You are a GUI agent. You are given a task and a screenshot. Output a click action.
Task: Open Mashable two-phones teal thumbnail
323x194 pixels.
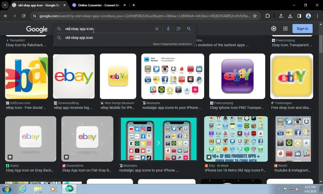point(159,139)
